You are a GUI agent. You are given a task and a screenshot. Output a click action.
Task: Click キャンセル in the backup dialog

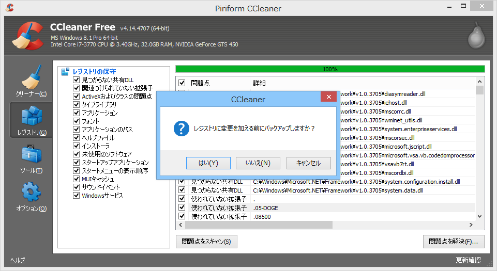308,163
